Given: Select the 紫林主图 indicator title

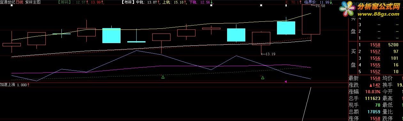Looking at the screenshot, I should pos(33,2).
